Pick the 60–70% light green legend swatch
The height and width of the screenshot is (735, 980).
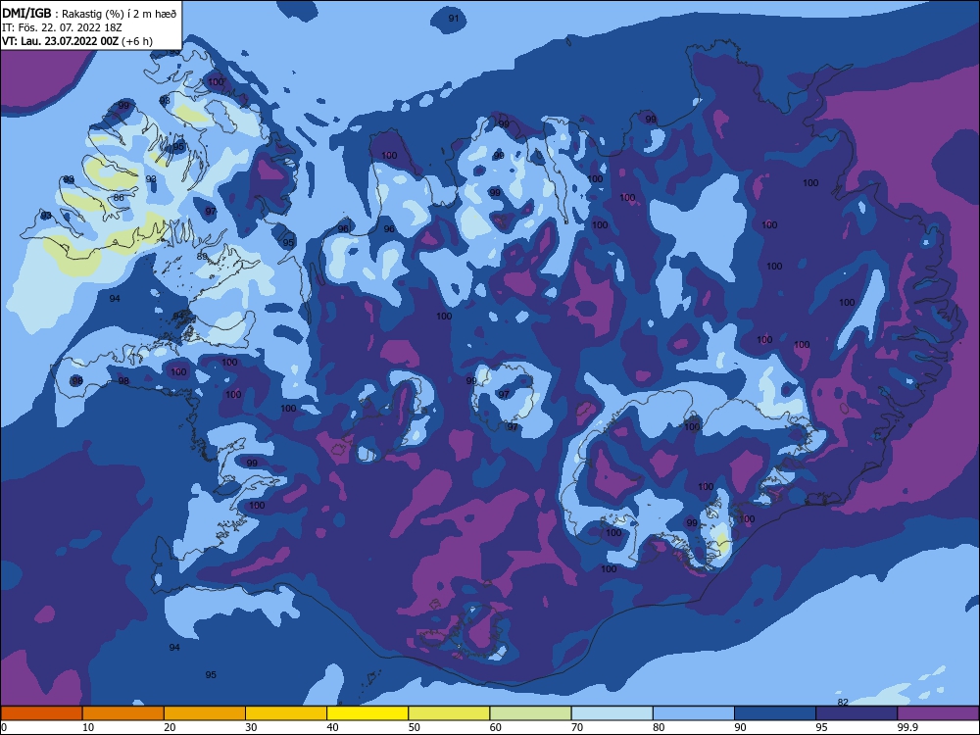(x=530, y=713)
